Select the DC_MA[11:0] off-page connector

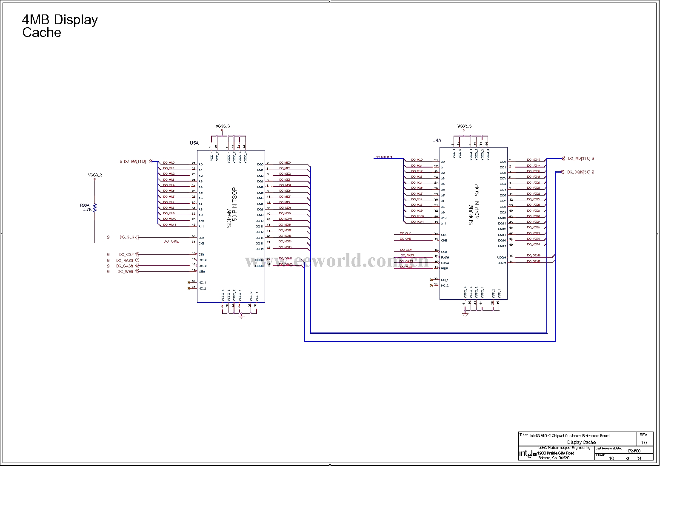[150, 162]
